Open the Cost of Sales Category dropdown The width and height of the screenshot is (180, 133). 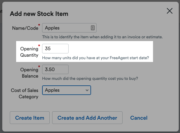[67, 90]
